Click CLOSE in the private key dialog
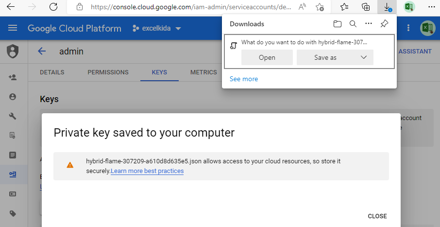This screenshot has height=227, width=440. [x=377, y=216]
